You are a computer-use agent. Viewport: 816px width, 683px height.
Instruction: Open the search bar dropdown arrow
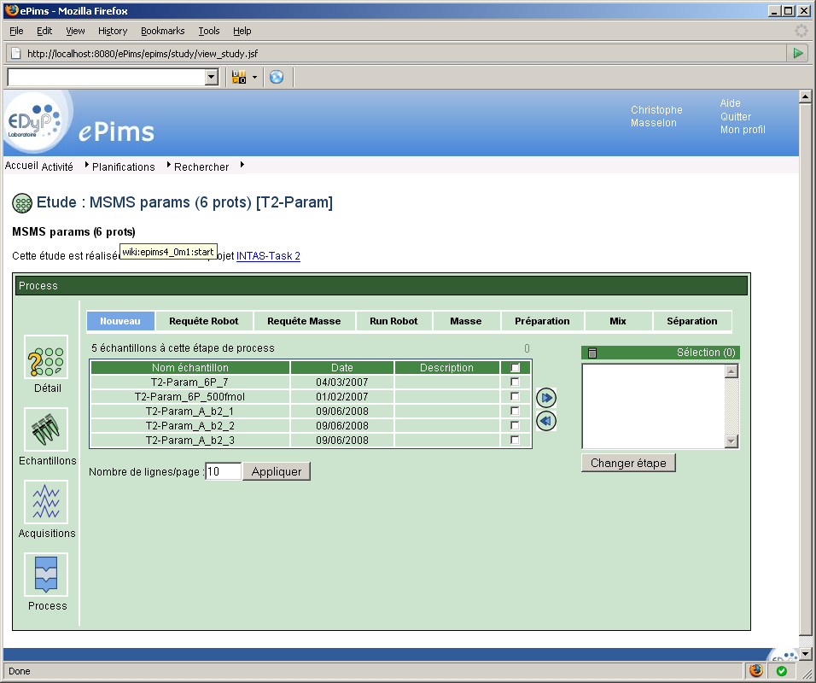pyautogui.click(x=212, y=78)
